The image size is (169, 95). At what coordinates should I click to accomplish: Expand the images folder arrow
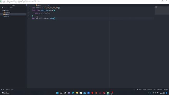tap(3, 10)
